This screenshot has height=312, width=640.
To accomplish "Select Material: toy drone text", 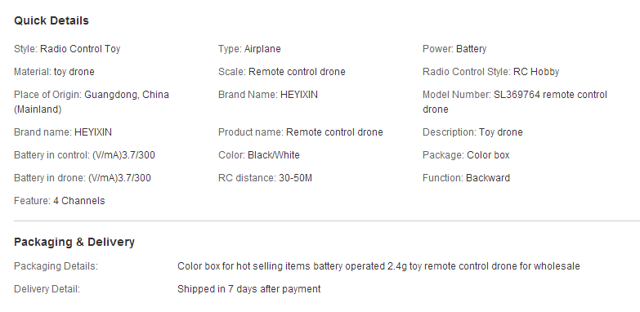I will (54, 72).
